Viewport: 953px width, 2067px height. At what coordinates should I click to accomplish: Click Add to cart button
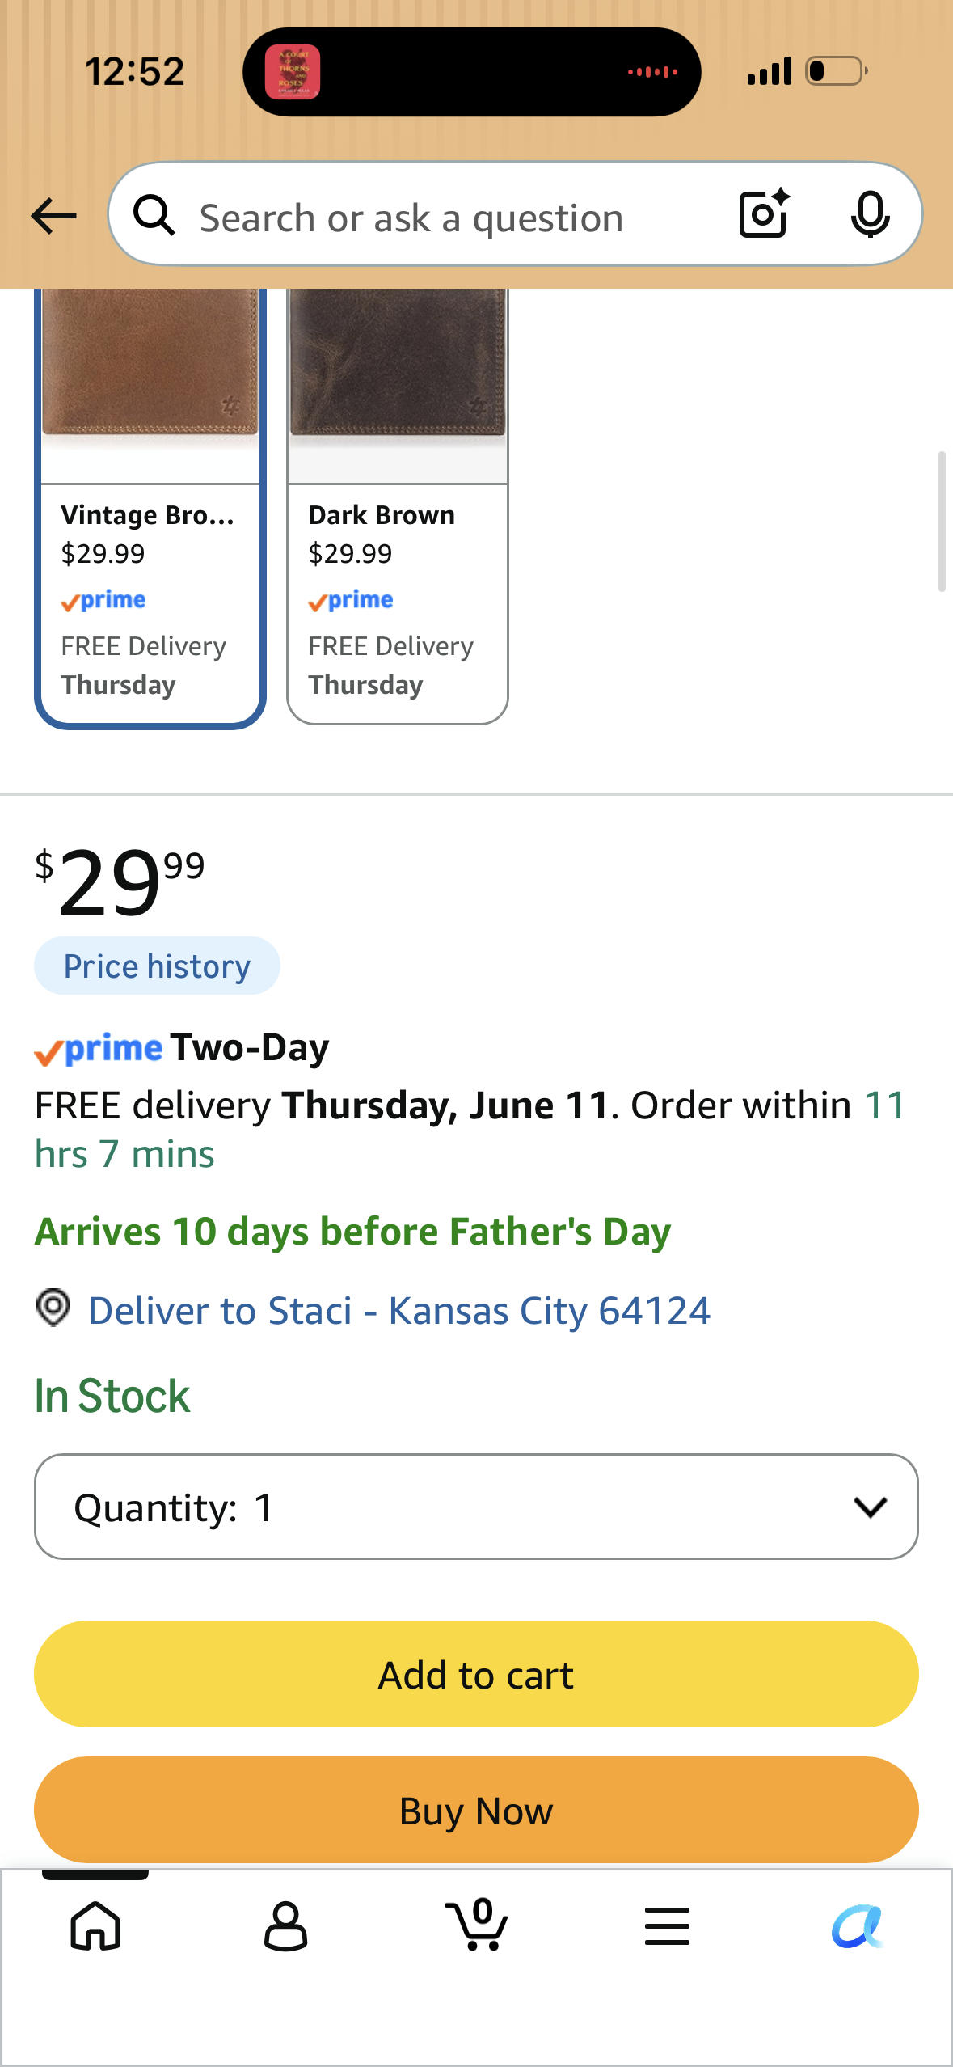476,1674
